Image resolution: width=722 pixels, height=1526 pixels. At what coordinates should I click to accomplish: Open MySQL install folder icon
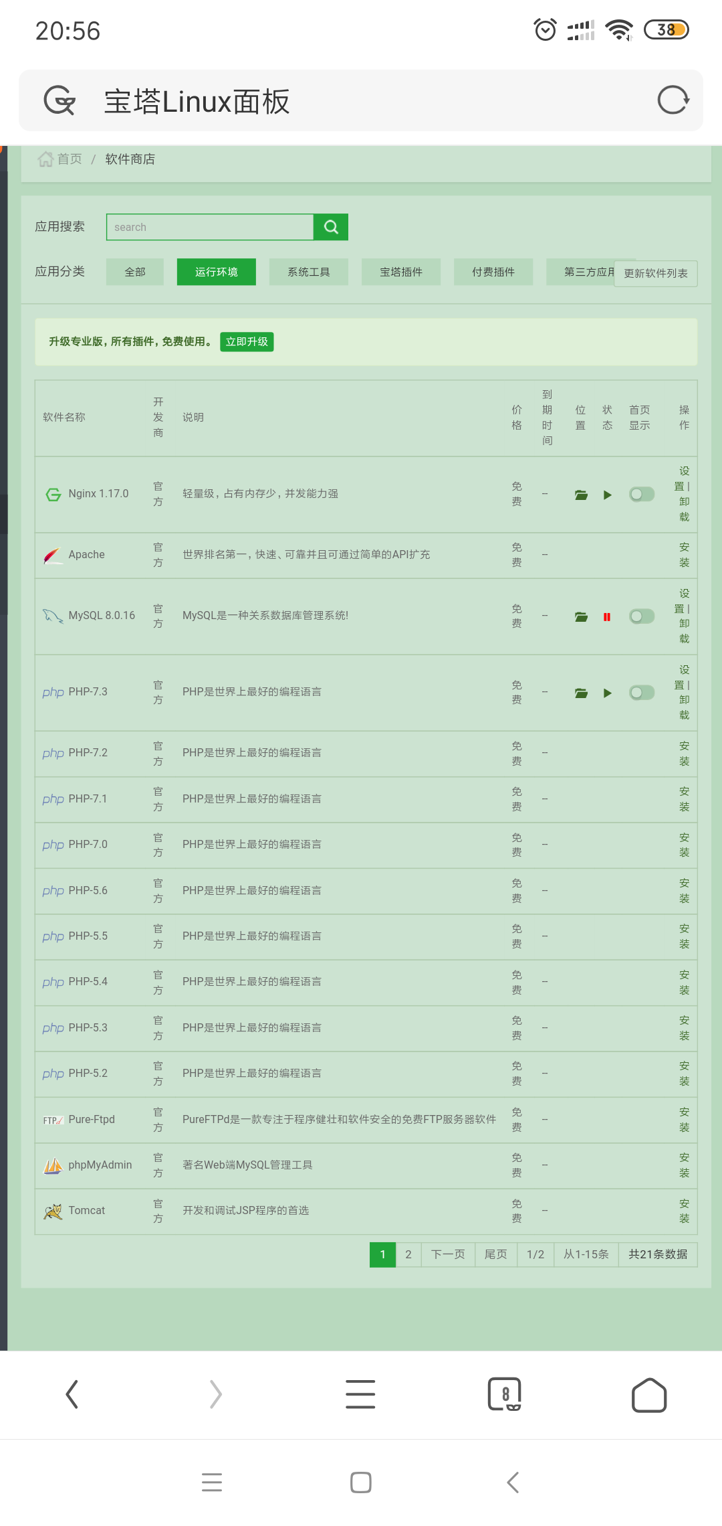pyautogui.click(x=581, y=616)
